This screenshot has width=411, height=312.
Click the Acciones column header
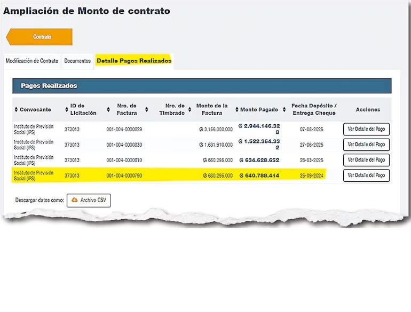(368, 109)
